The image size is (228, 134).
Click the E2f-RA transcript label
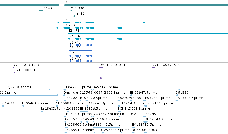74,36
